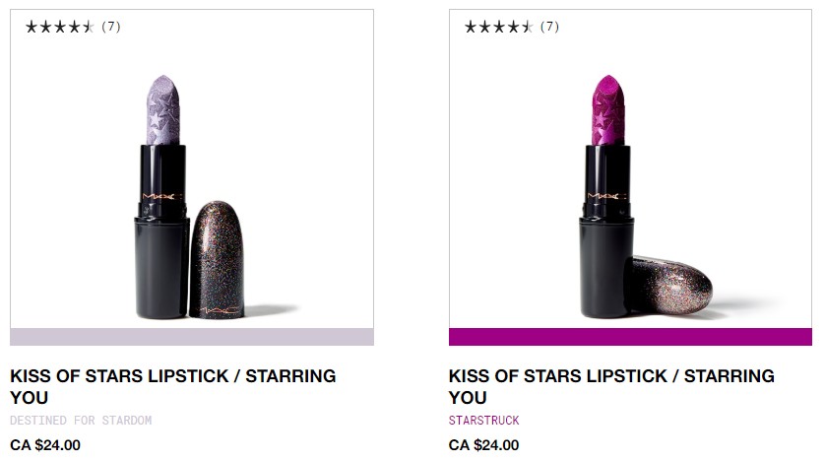Click the first star in the left card's rating
Image resolution: width=825 pixels, height=461 pixels.
pyautogui.click(x=32, y=28)
